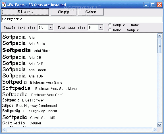Open the Font name size dropdown
The width and height of the screenshot is (164, 134).
pos(101,27)
